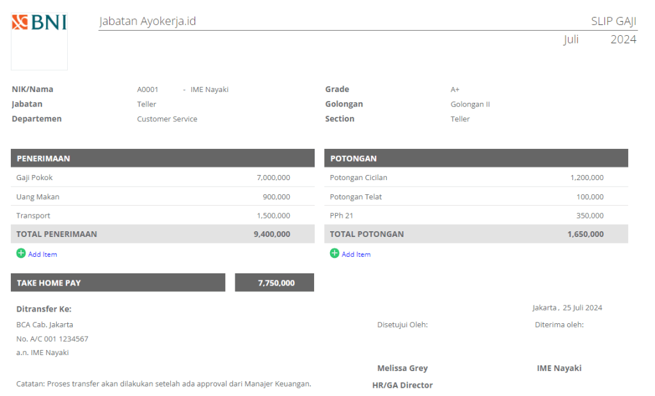Open the Add Item link in the Penerimaan section
Image resolution: width=655 pixels, height=396 pixels.
pos(42,254)
